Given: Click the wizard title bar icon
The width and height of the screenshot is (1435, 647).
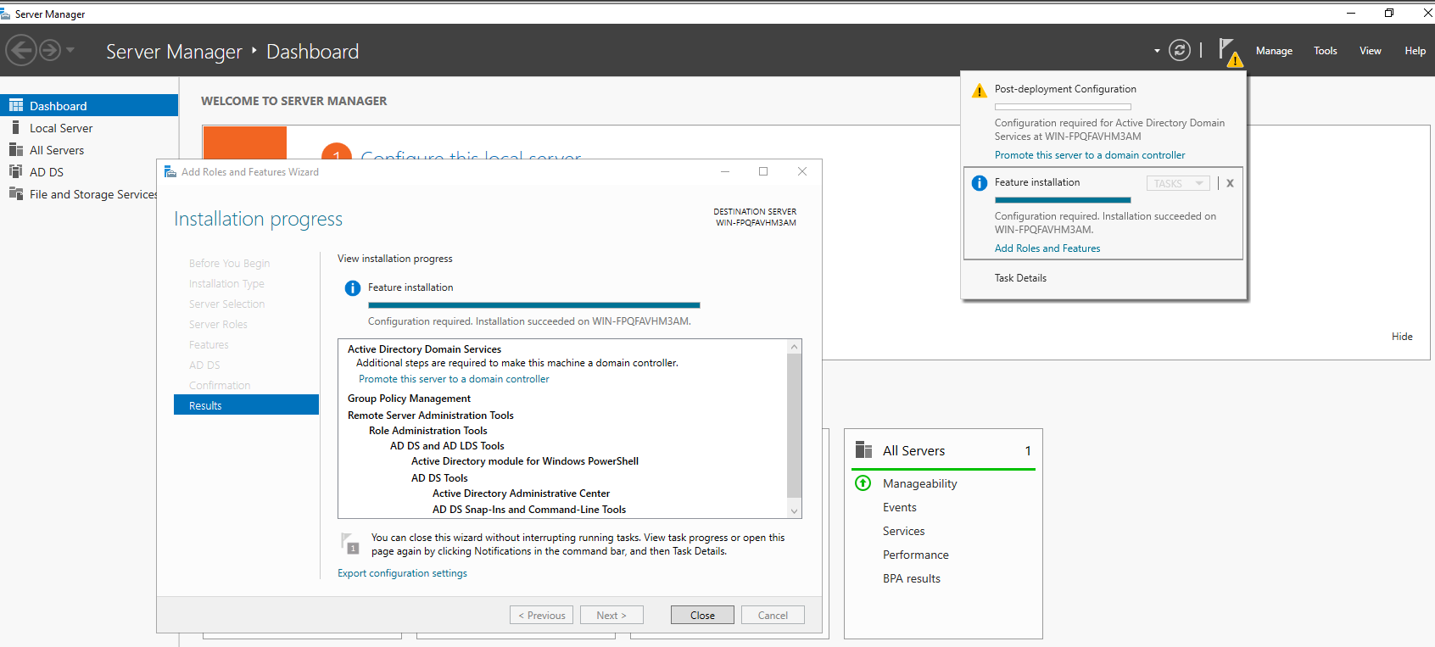Looking at the screenshot, I should 170,171.
